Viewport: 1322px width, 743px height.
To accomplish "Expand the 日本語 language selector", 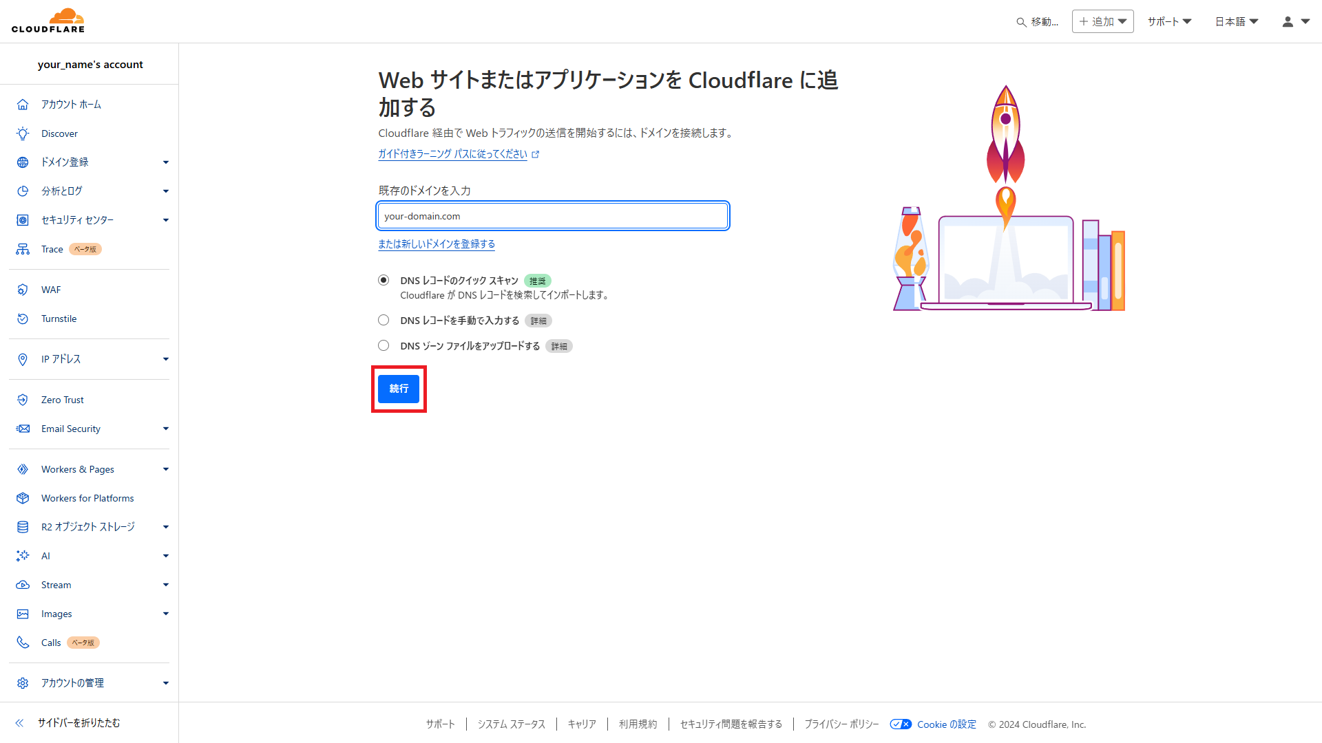I will (x=1235, y=21).
